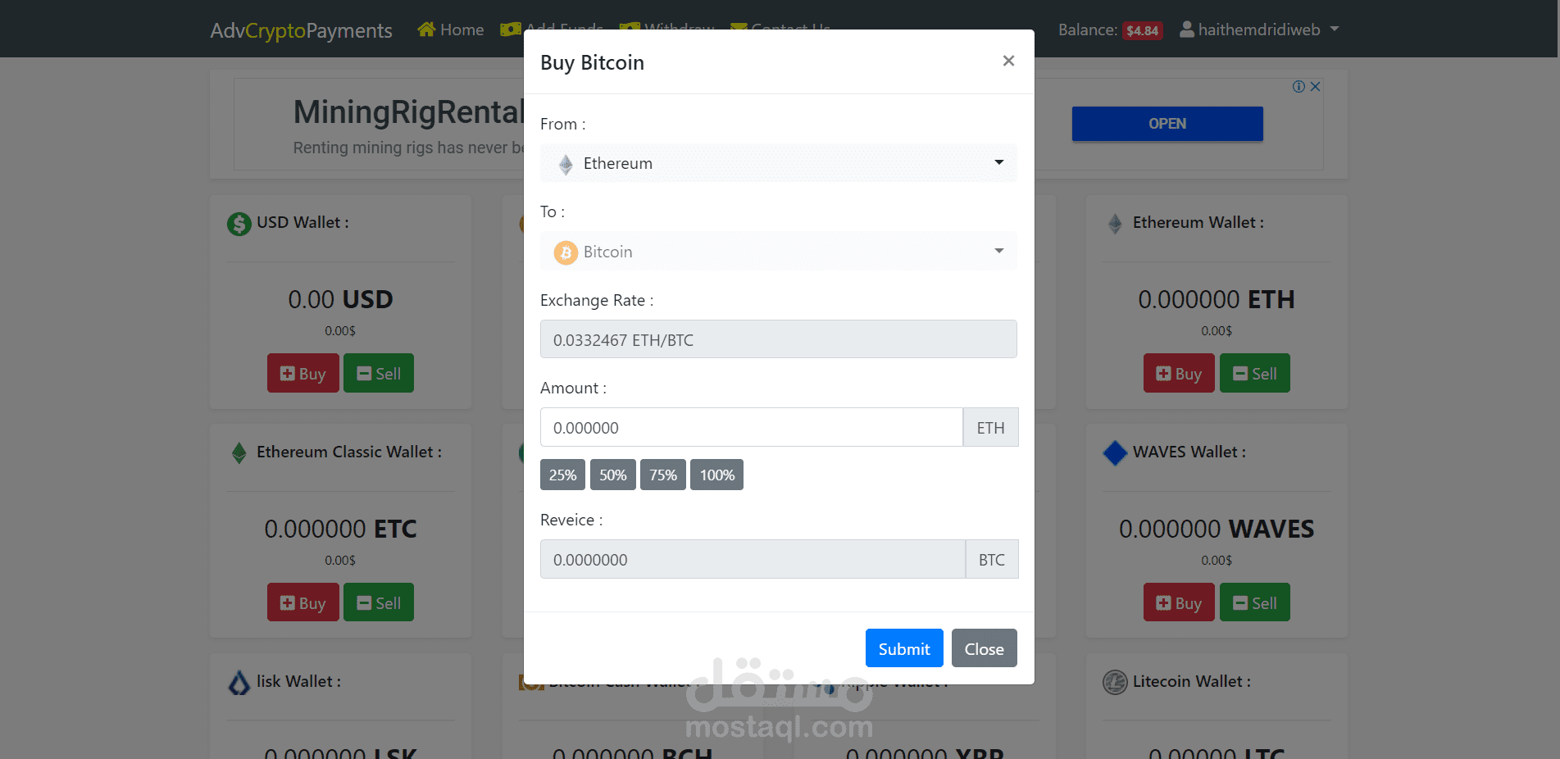Click the 0.00 USD balance text
The image size is (1560, 759).
[x=340, y=299]
